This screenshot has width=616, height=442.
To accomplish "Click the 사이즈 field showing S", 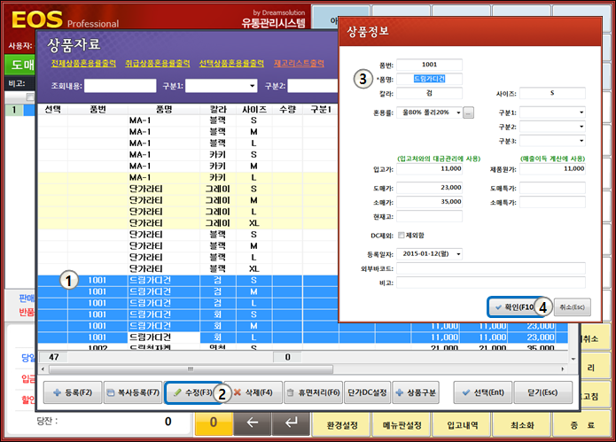I will pyautogui.click(x=552, y=93).
